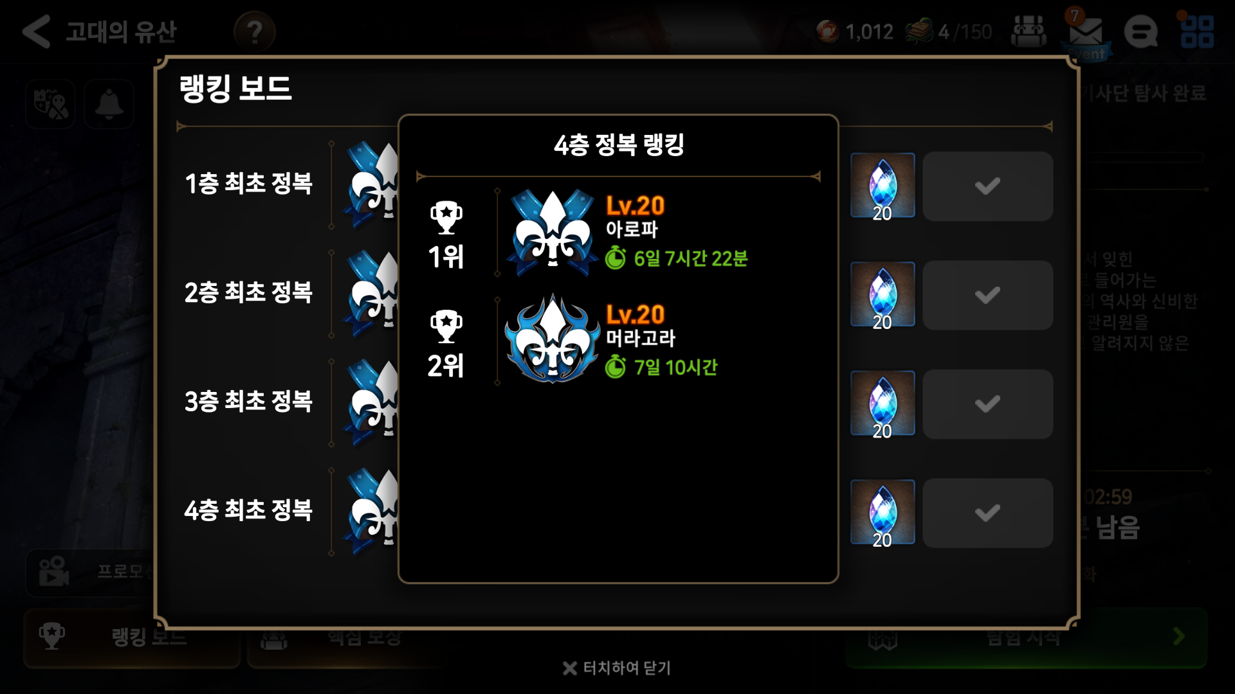This screenshot has width=1235, height=694.
Task: Tap the guild castle icon in top bar
Action: (x=1029, y=31)
